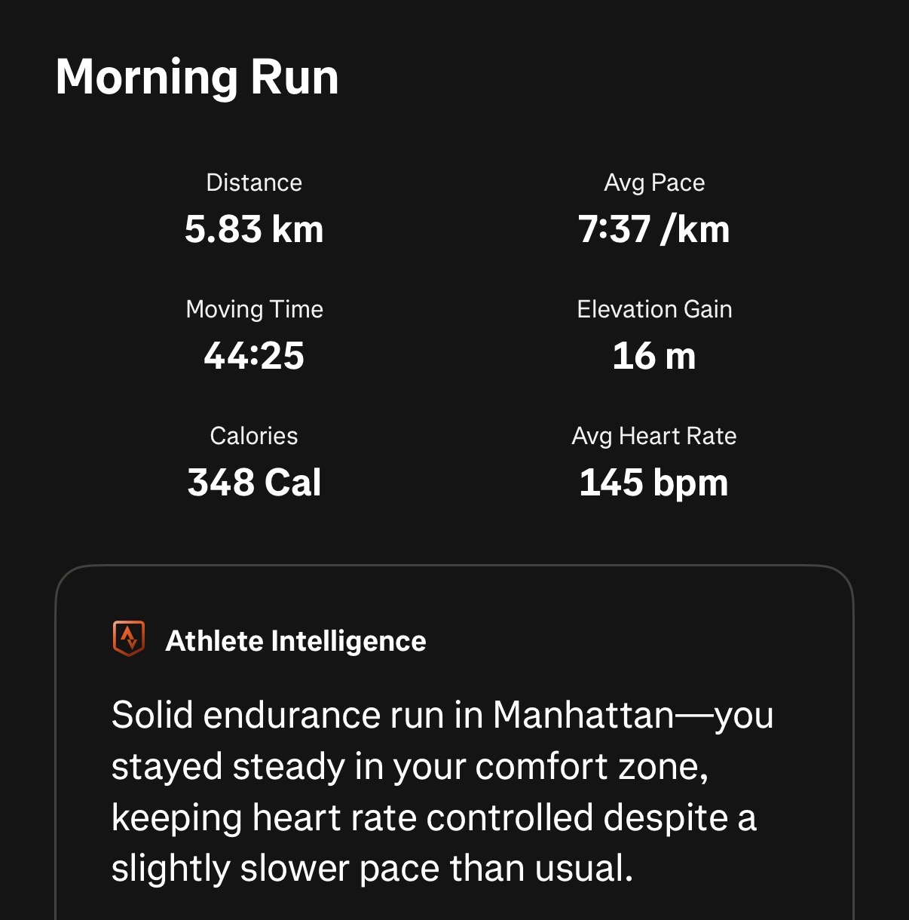This screenshot has width=909, height=920.
Task: Click the word Manhattan in the summary
Action: point(583,715)
